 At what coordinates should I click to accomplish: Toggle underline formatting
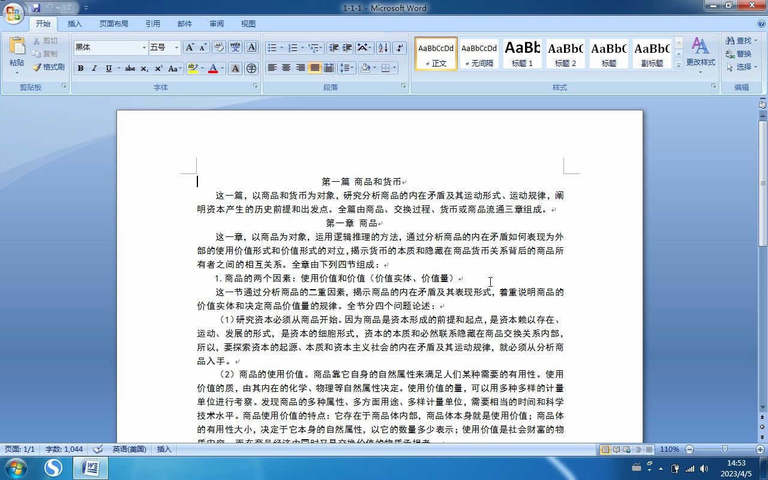point(109,68)
